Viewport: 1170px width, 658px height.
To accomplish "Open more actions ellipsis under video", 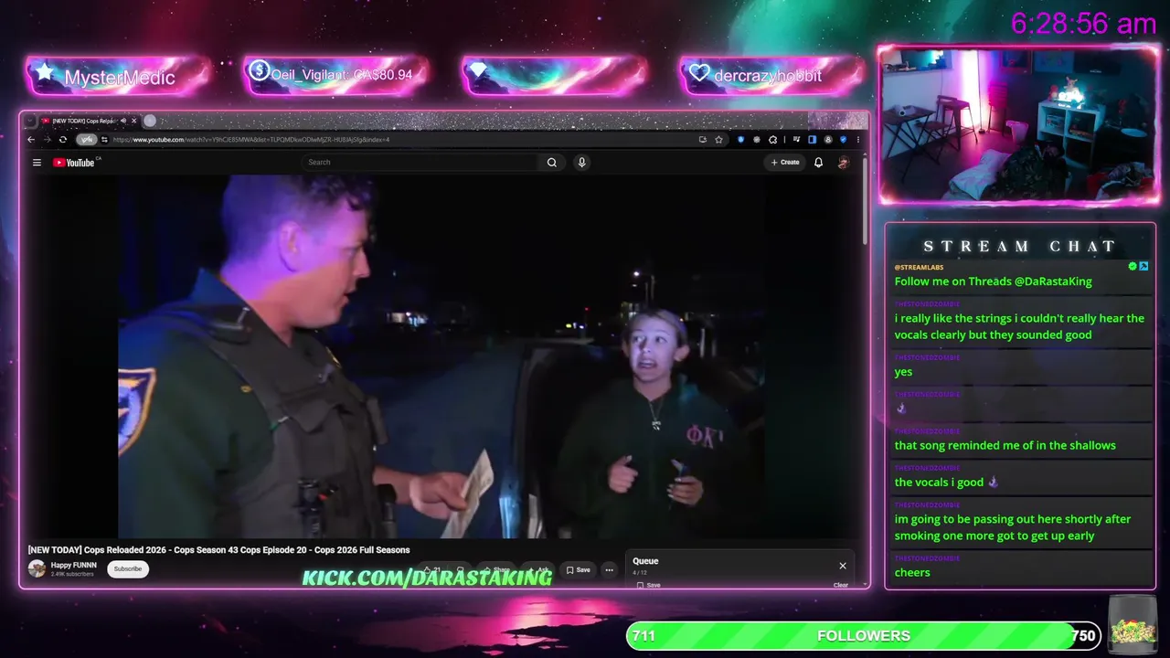I will (x=609, y=570).
